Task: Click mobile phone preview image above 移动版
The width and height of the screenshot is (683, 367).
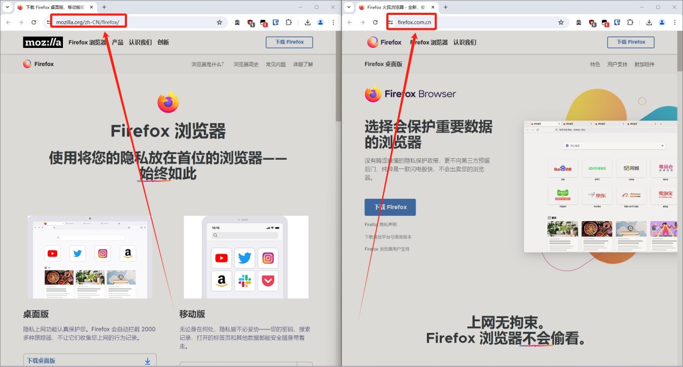Action: point(246,257)
